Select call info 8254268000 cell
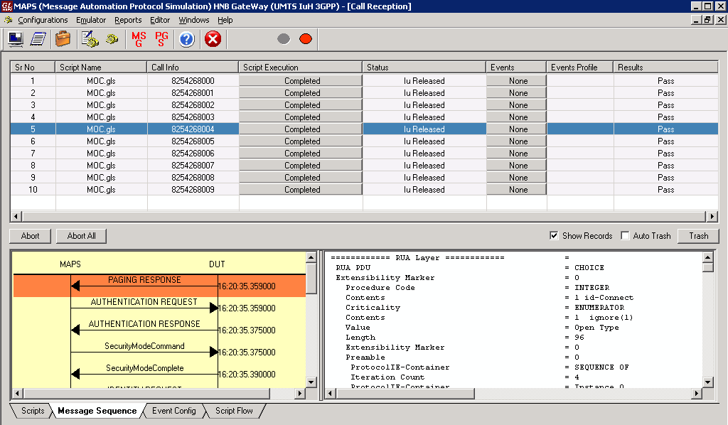 pyautogui.click(x=193, y=81)
